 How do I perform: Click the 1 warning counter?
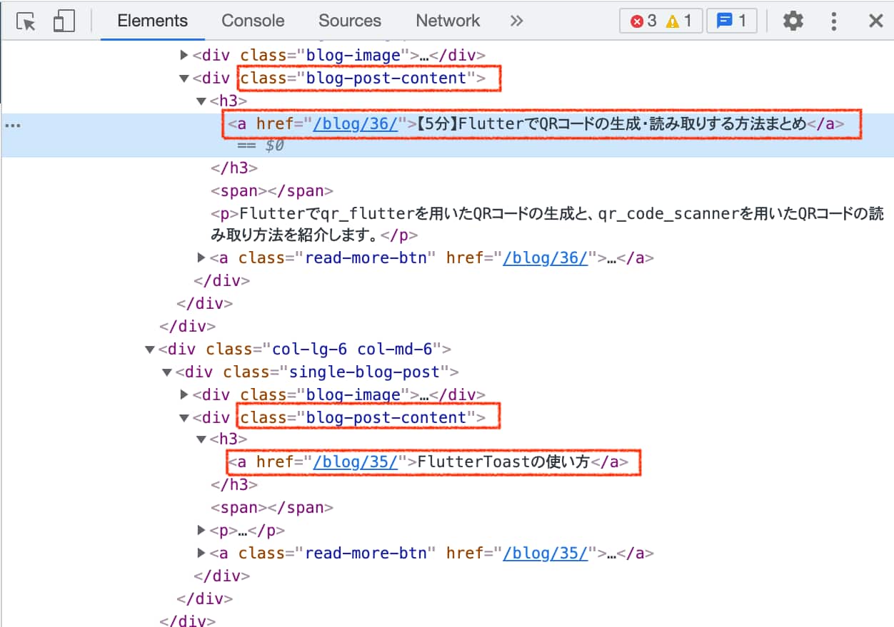coord(679,21)
